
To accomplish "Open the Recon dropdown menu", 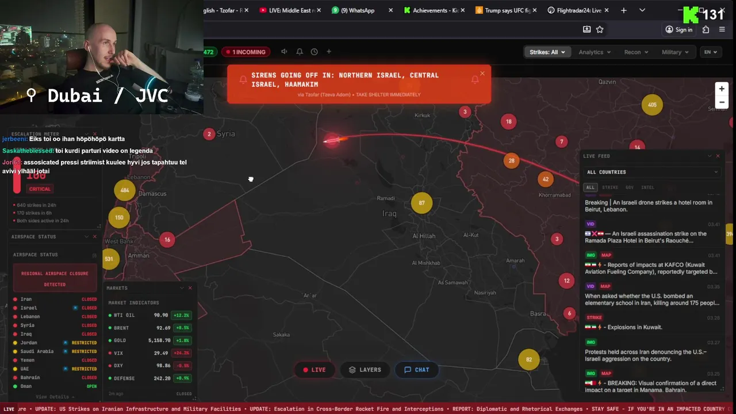I will (636, 52).
